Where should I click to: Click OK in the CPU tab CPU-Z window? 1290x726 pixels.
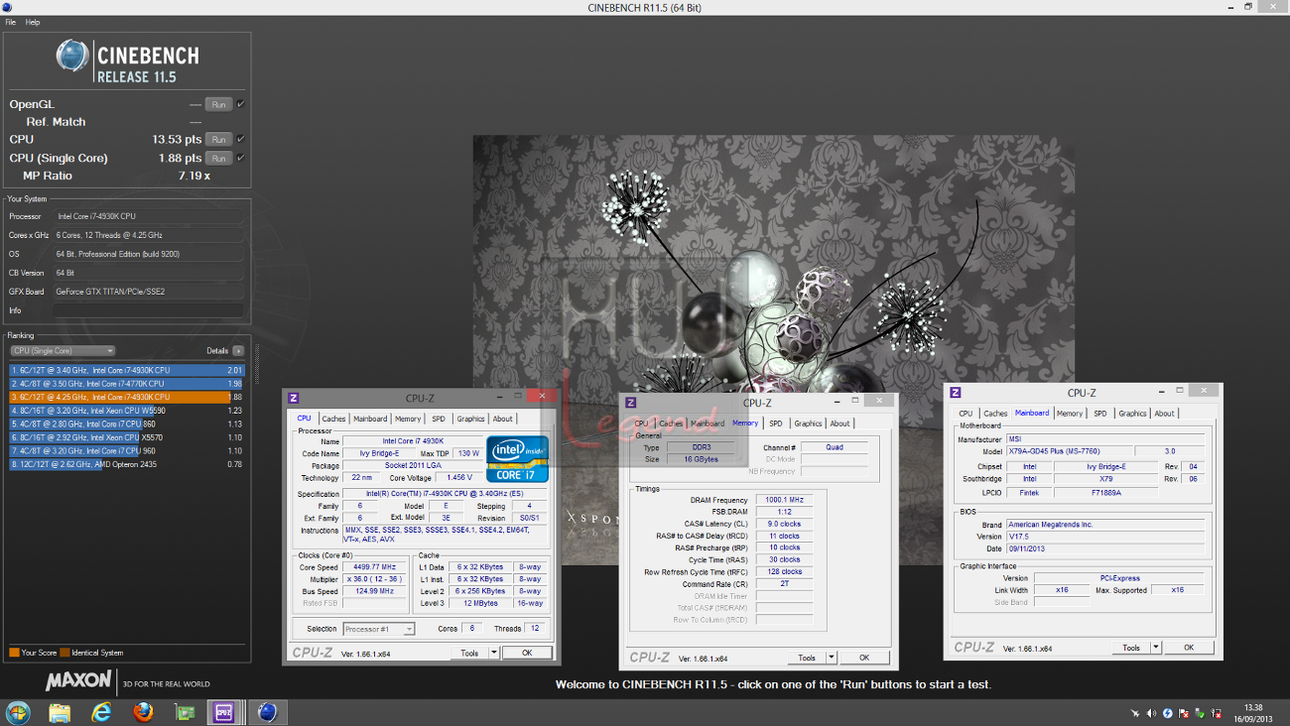[x=527, y=653]
